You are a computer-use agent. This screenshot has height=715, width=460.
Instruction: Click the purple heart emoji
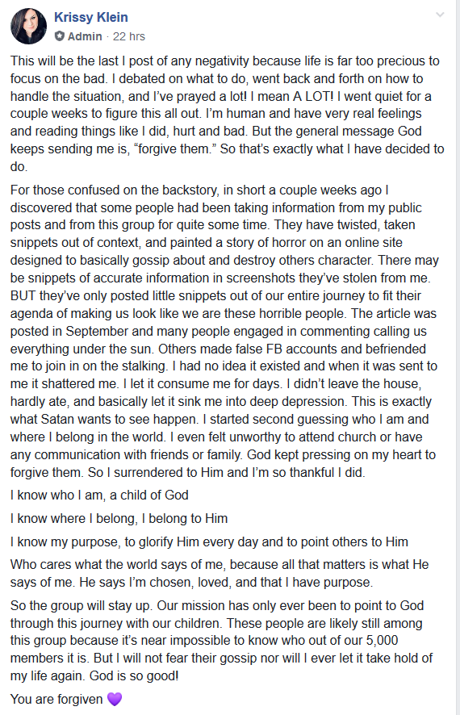(115, 699)
